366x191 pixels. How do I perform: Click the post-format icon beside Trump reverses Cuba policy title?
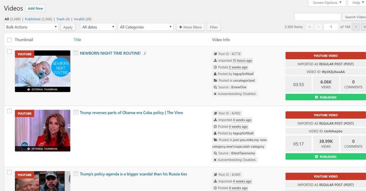click(76, 112)
